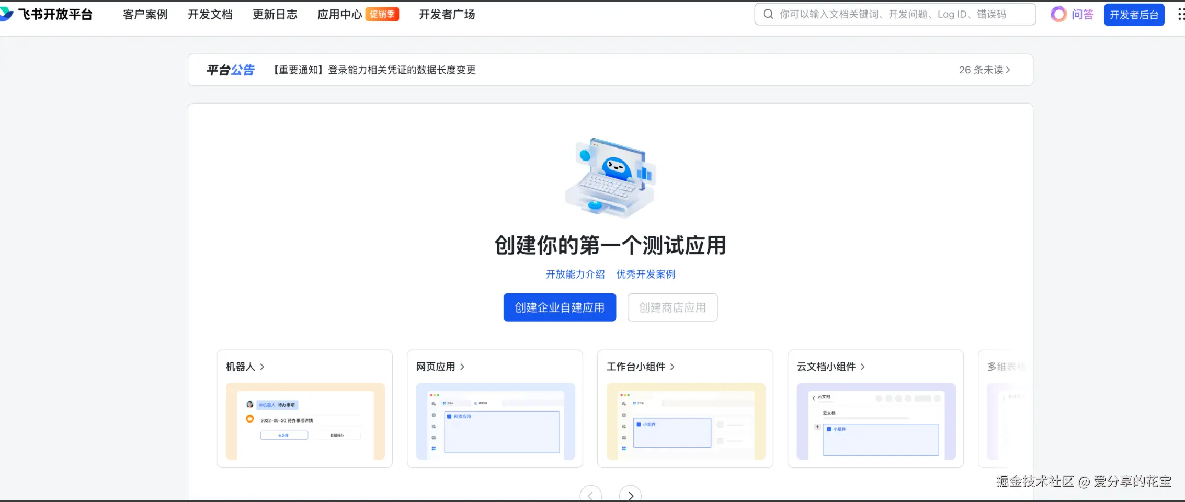Navigate to 开发者广场
Image resolution: width=1185 pixels, height=502 pixels.
click(x=447, y=14)
